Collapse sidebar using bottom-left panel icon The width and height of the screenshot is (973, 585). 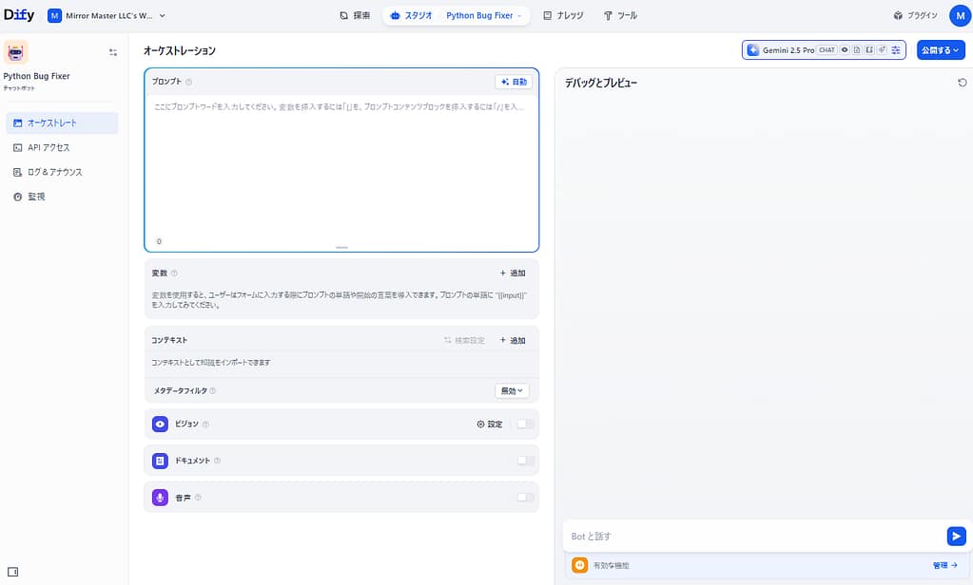click(13, 572)
